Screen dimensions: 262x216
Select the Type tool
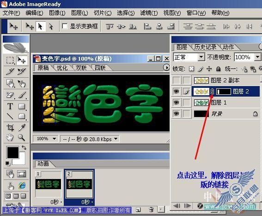click(x=10, y=106)
